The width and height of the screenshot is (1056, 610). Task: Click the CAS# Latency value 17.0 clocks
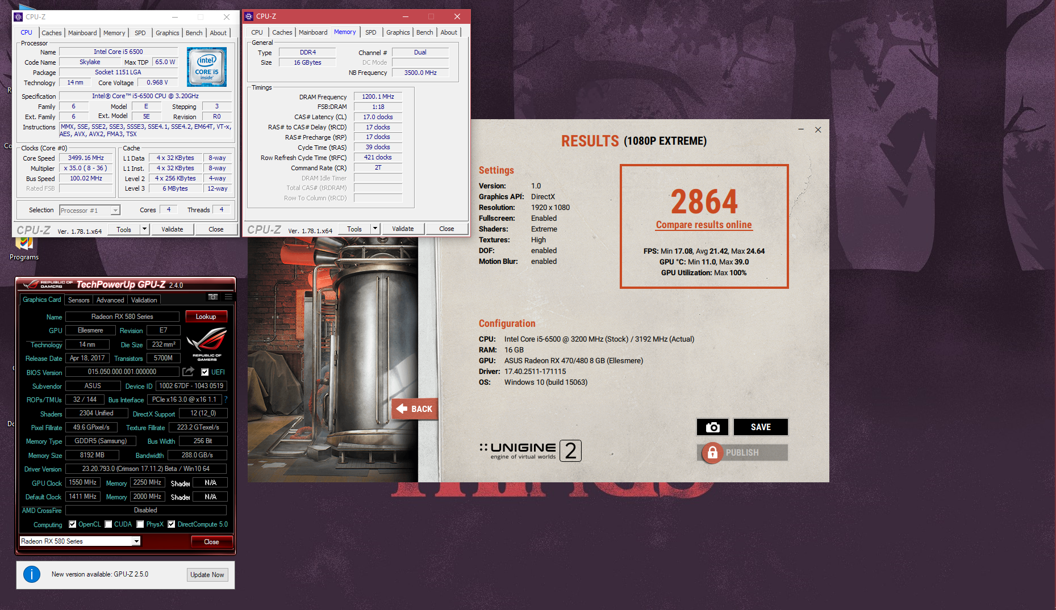[378, 117]
